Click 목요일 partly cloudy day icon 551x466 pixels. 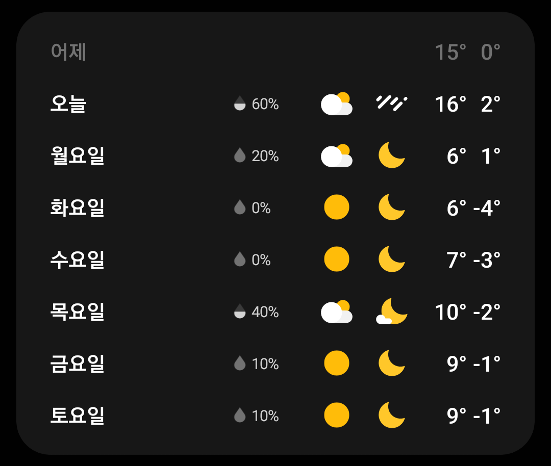[x=337, y=312]
